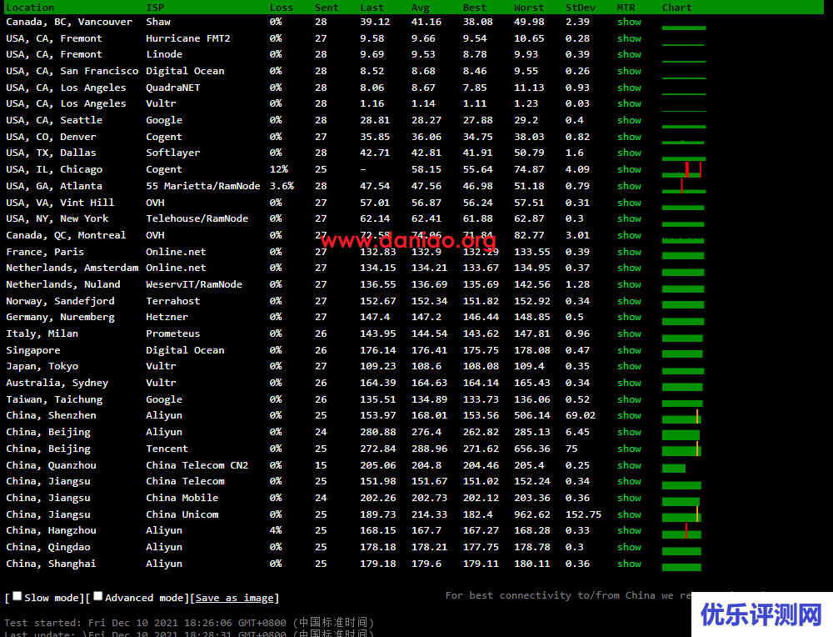
Task: Show MTR for Jiangsu China Unicom
Action: point(629,514)
